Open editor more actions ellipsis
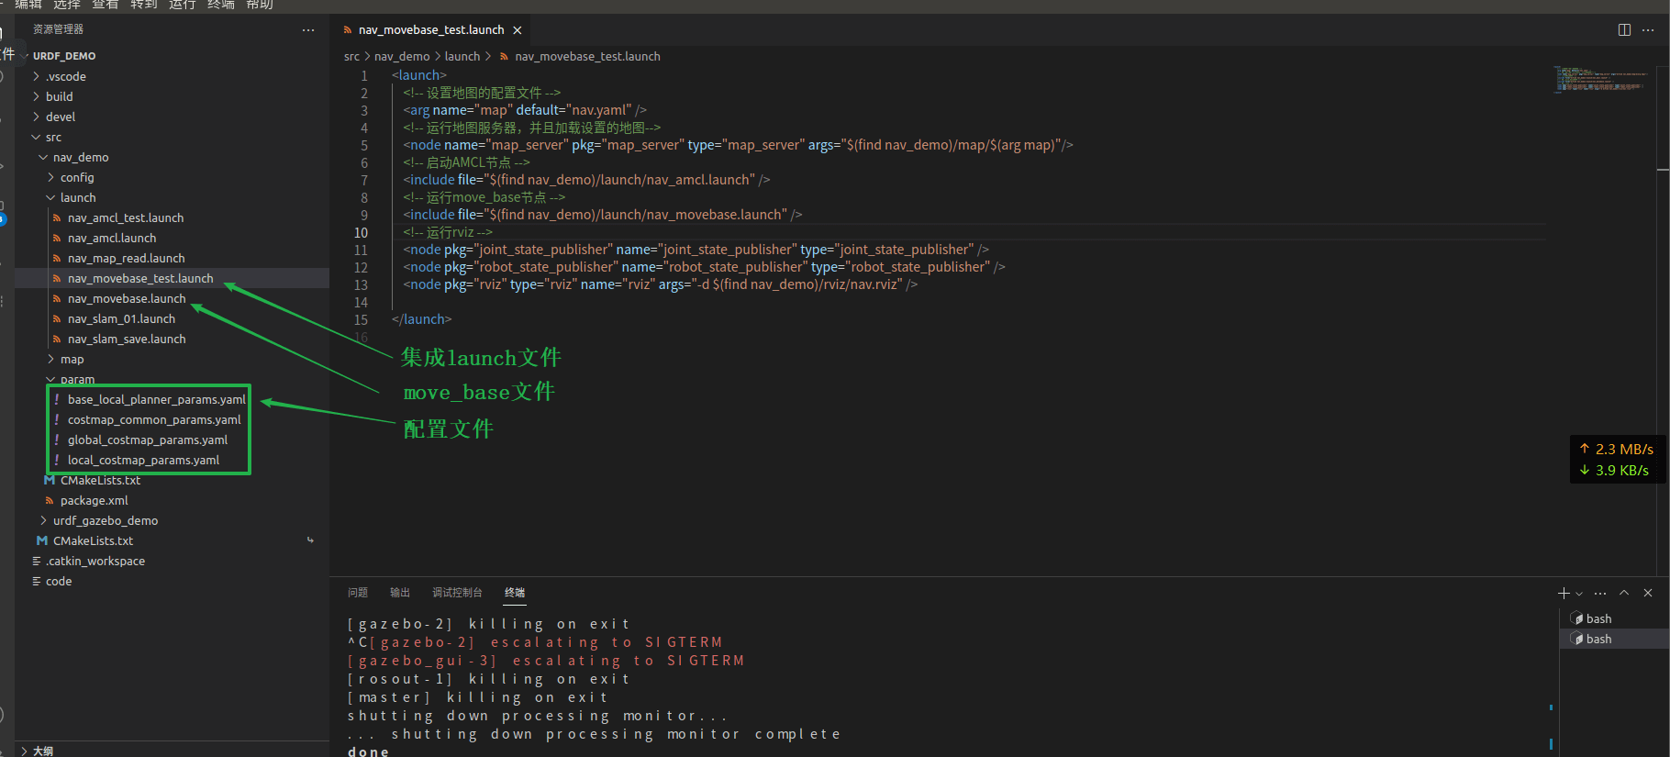 [x=1648, y=30]
